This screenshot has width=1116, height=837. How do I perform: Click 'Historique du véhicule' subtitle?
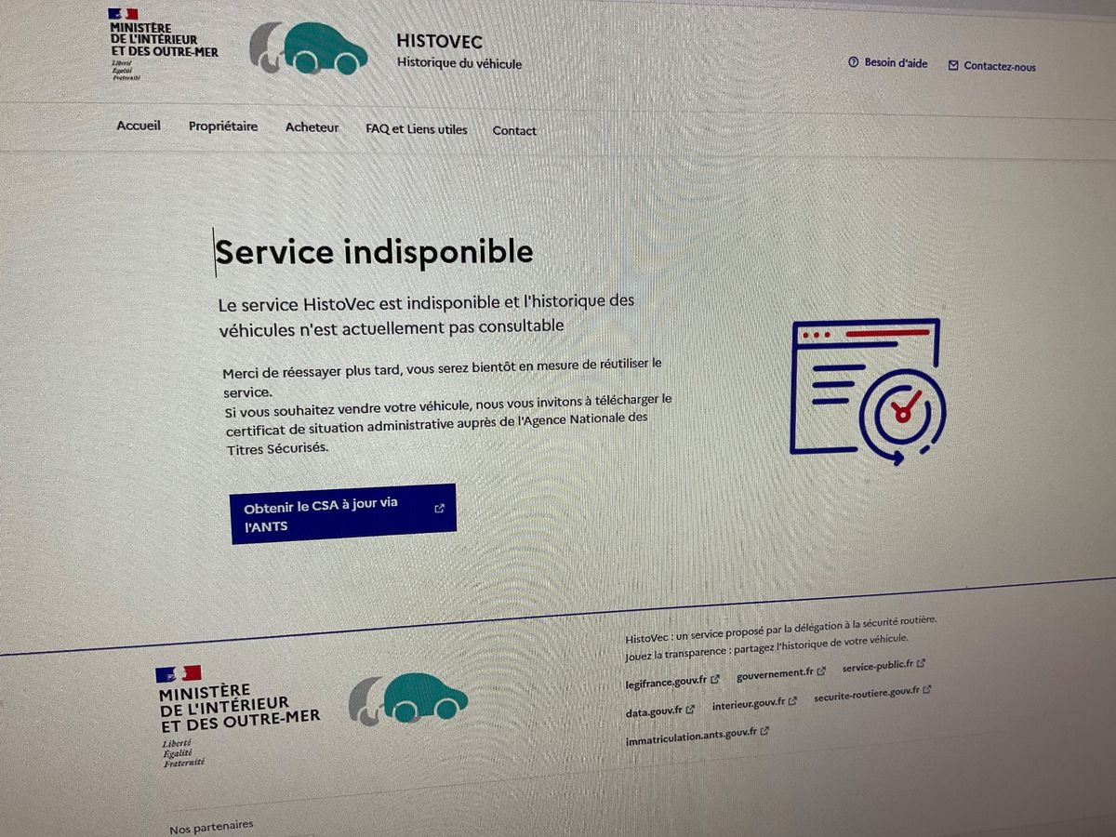point(459,64)
